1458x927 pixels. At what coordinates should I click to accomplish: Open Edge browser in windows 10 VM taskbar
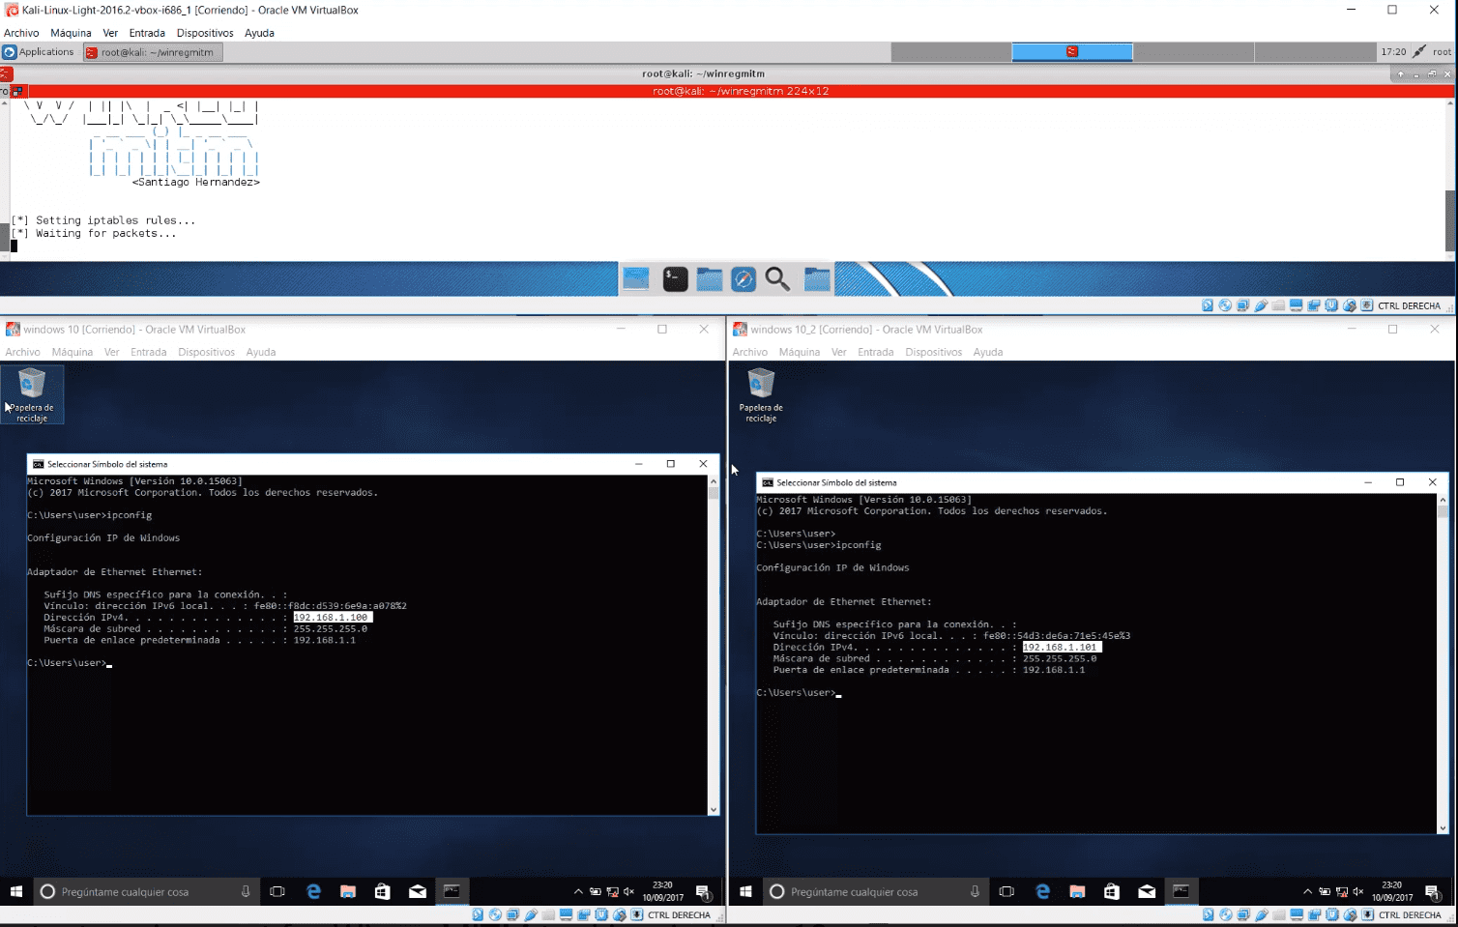[x=313, y=891]
